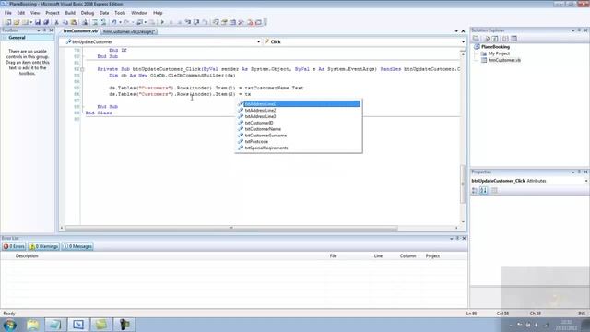Image resolution: width=590 pixels, height=332 pixels.
Task: Click the Save All toolbar icon
Action: (46, 22)
